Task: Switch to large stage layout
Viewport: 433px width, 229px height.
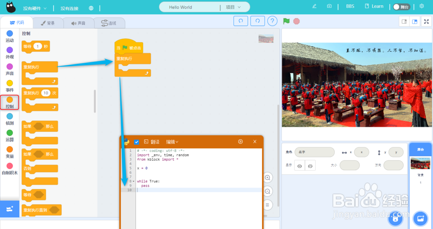Action: [414, 22]
